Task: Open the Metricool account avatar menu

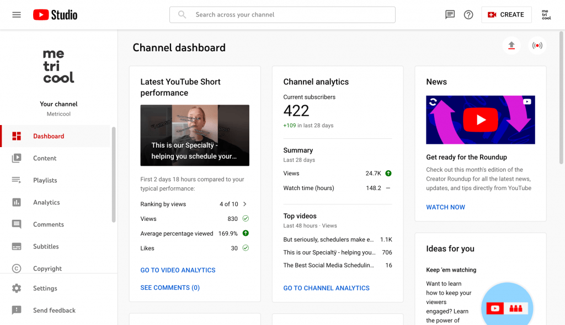Action: (x=546, y=15)
